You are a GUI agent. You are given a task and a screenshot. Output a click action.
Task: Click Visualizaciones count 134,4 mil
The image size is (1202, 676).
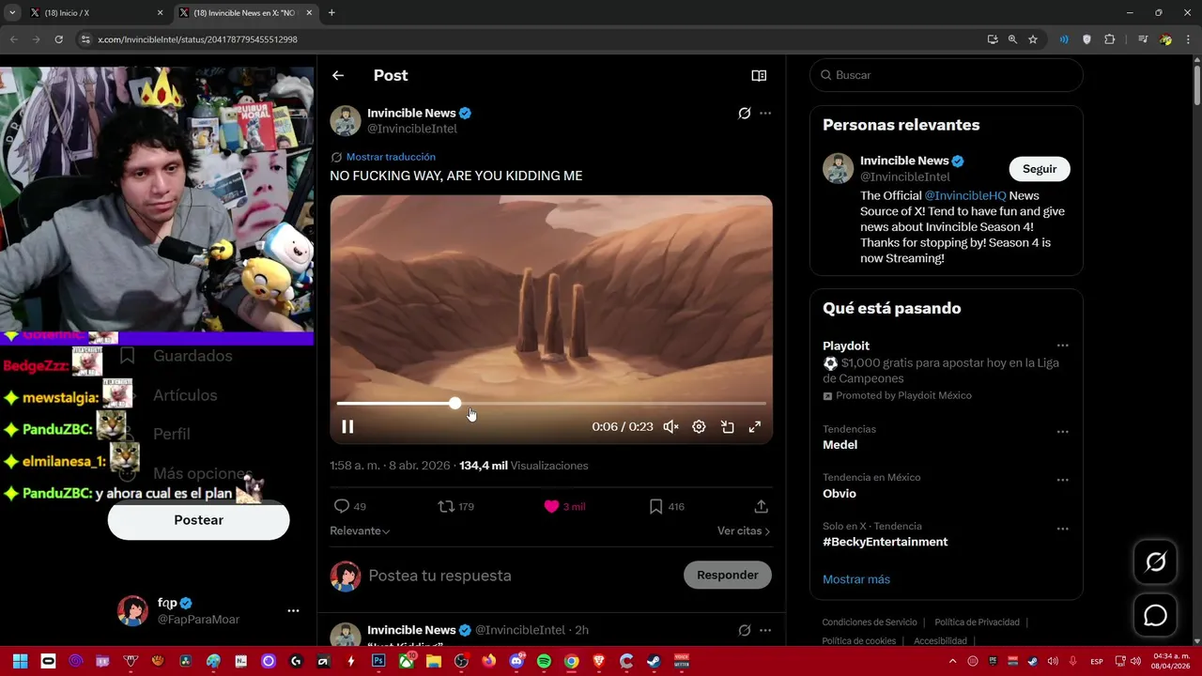coord(524,466)
